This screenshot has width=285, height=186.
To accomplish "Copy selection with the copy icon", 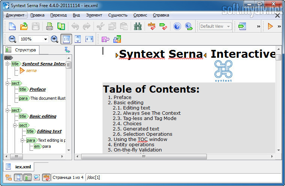I will 112,26.
